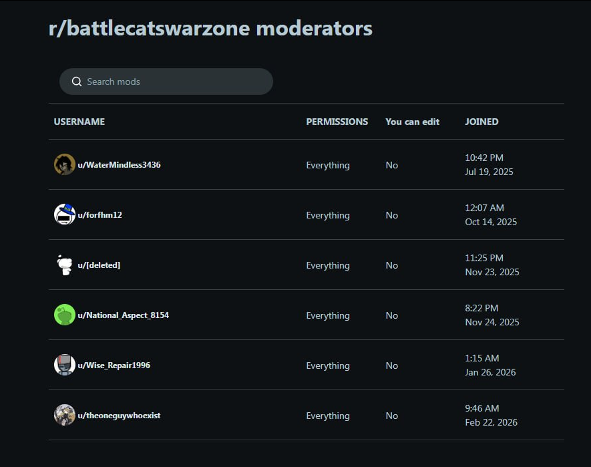The image size is (591, 467).
Task: Open u/WaterMindless3436 avatar image
Action: coord(65,164)
